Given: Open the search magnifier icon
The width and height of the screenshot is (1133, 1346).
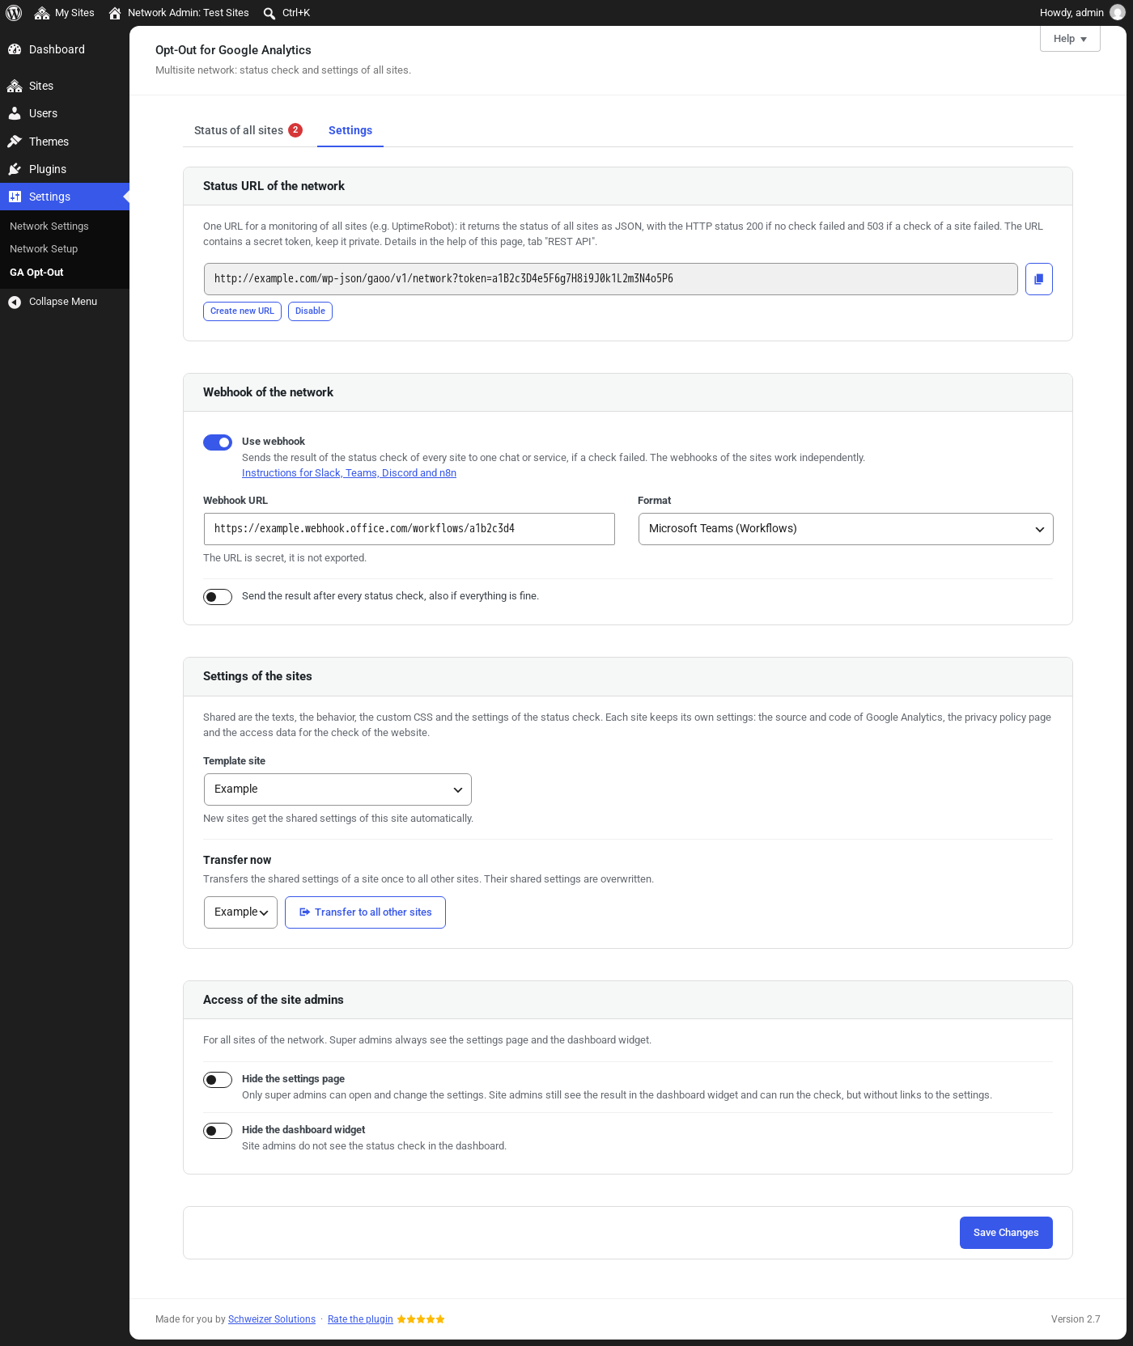Looking at the screenshot, I should (x=269, y=13).
